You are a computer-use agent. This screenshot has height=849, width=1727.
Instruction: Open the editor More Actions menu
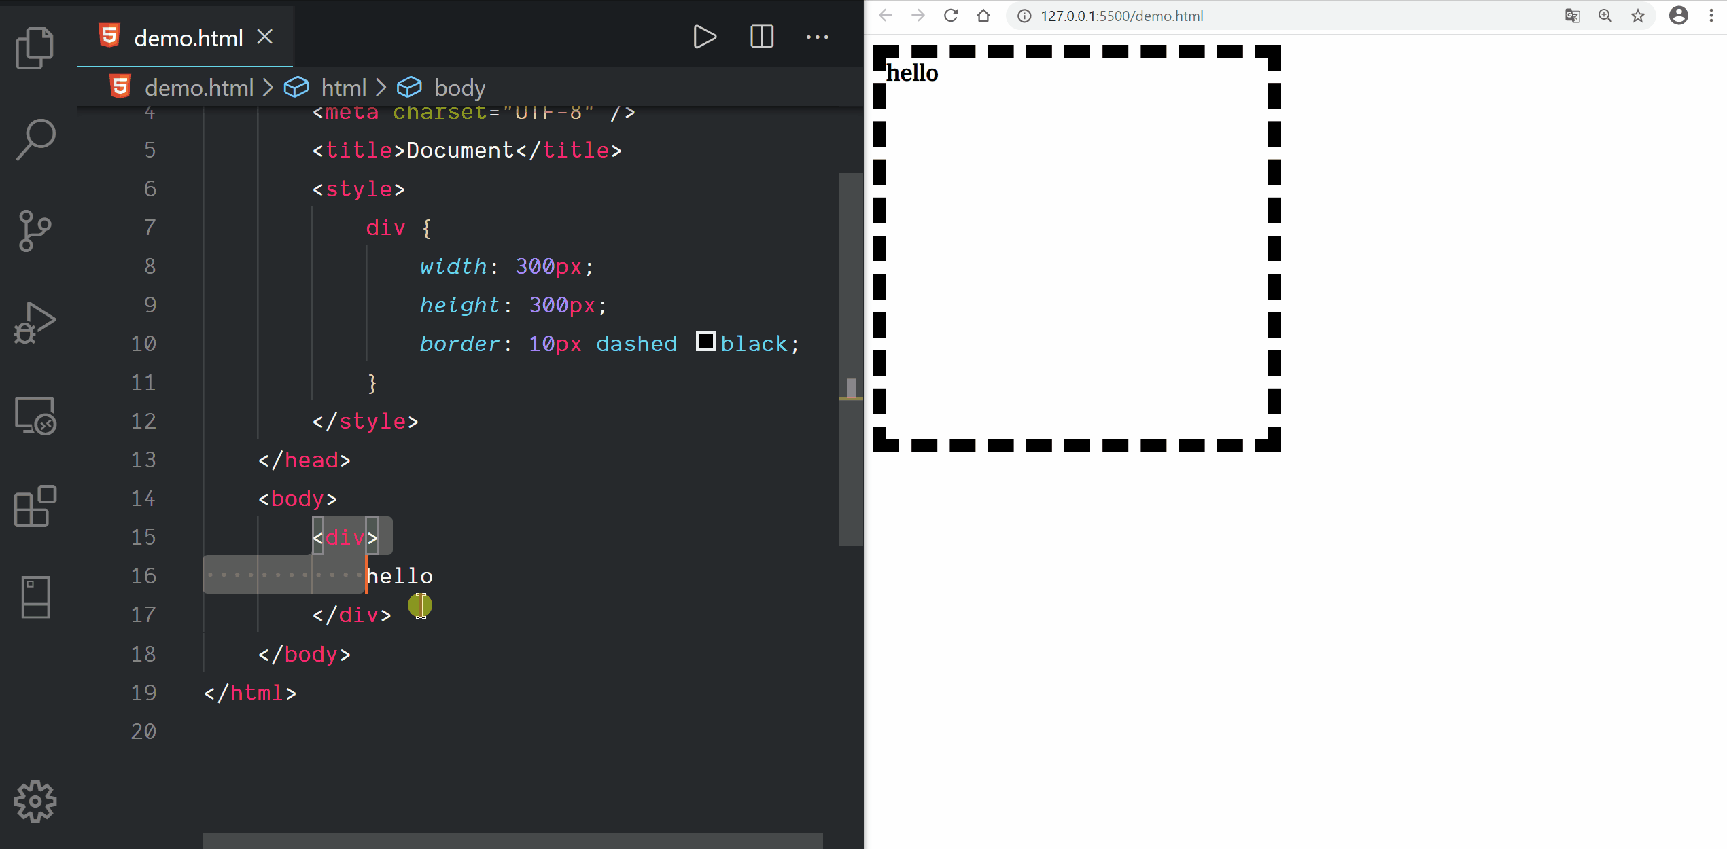(x=817, y=37)
